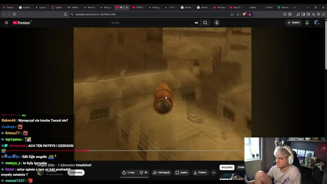Switch to 'Stop Ch' YouTube tab
Screen dimensions: 327x184
235,7
